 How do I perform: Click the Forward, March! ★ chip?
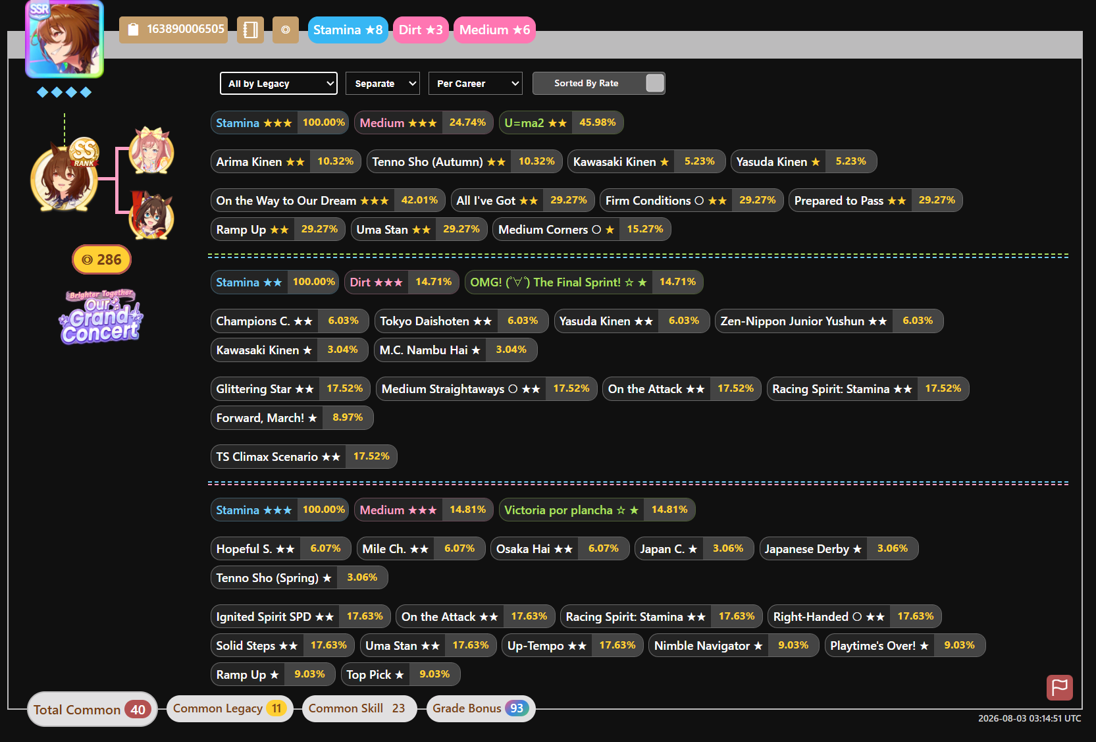tap(292, 417)
